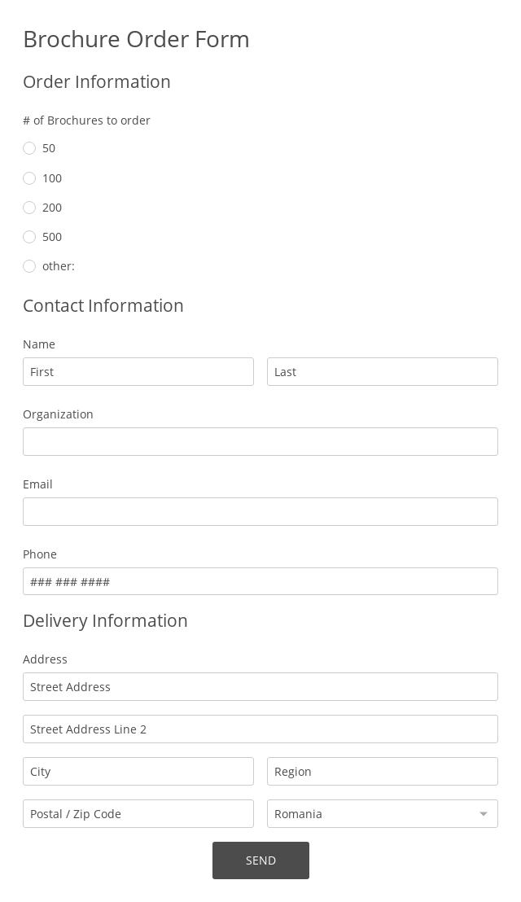Pick the 200 brochures radio button
The image size is (521, 902).
point(29,208)
